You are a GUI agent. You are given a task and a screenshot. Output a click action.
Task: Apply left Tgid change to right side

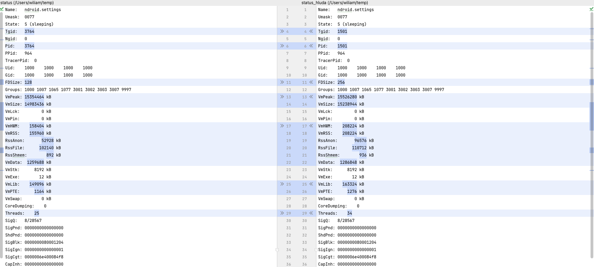coord(282,31)
